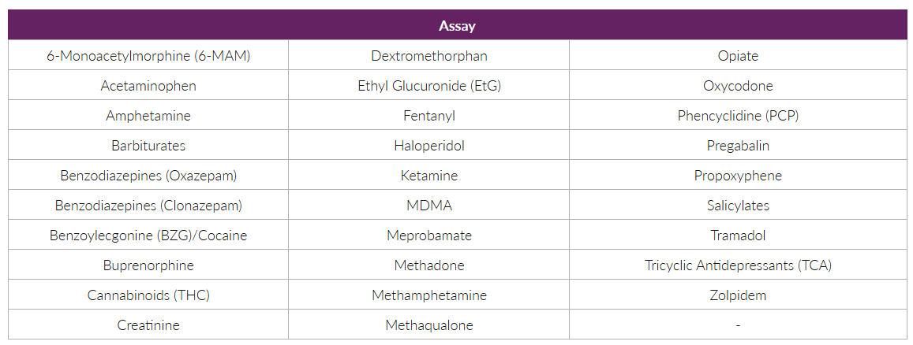The width and height of the screenshot is (913, 345).
Task: Click Ethyl Glucuronide (EtG) cell
Action: pos(429,86)
